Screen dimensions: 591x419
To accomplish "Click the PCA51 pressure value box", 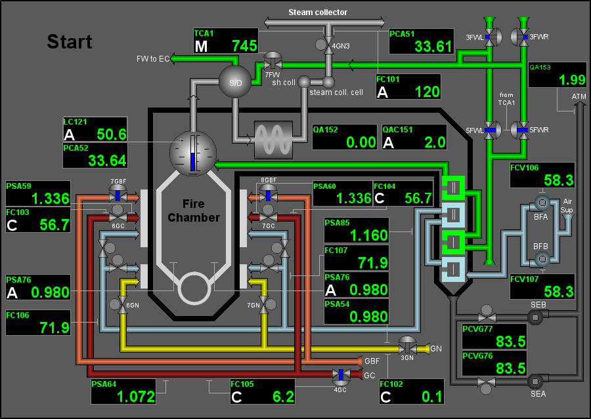I will click(x=422, y=41).
